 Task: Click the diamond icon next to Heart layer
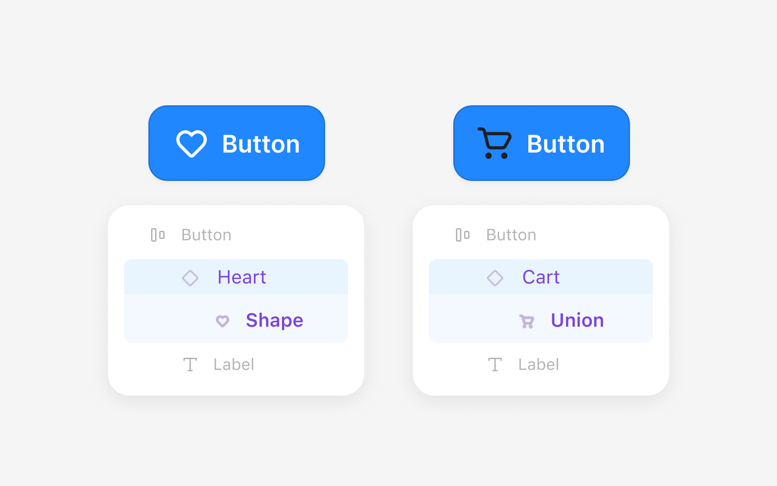(x=190, y=278)
